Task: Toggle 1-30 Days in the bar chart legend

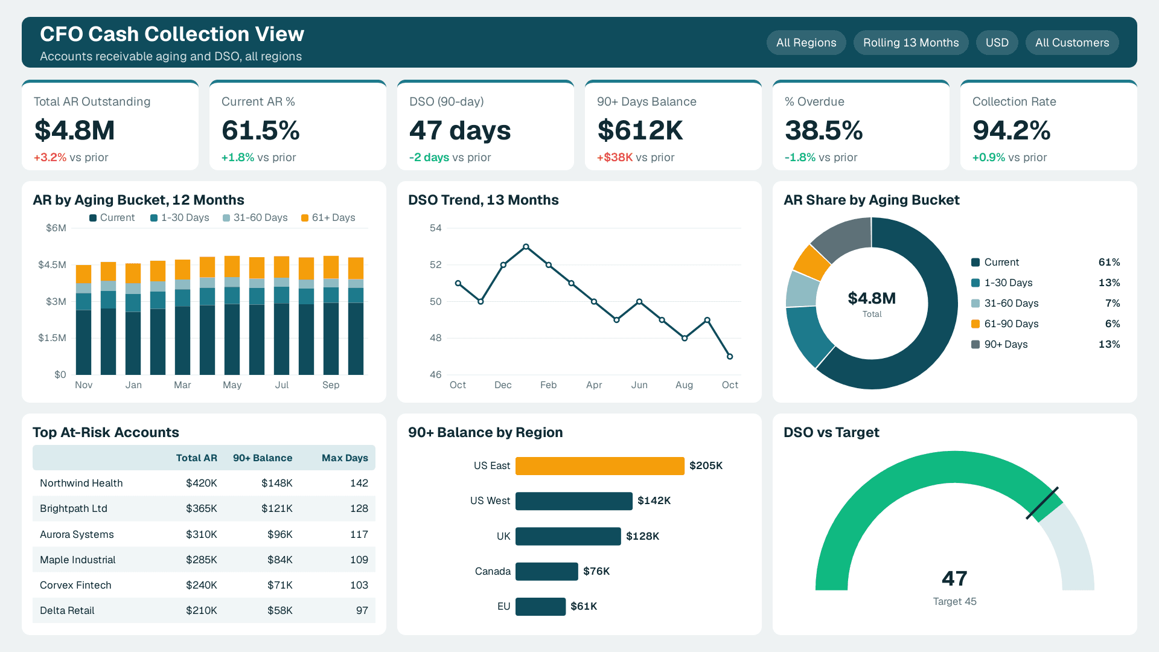Action: pyautogui.click(x=180, y=218)
